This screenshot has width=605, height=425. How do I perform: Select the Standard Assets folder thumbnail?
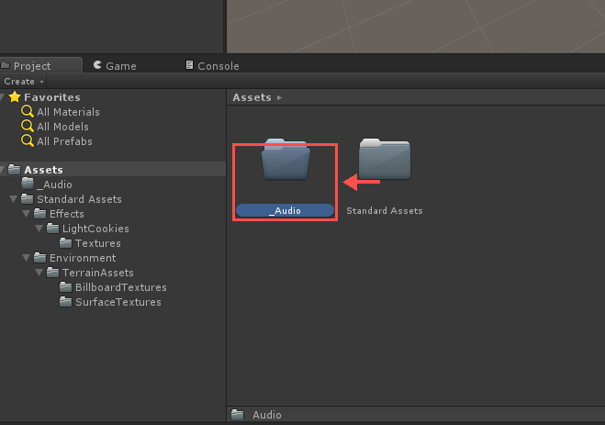[385, 159]
